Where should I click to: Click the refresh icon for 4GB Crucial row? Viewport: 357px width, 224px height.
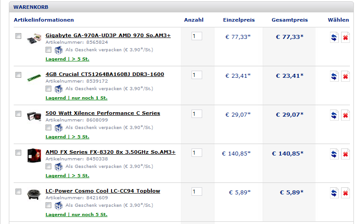pos(334,76)
